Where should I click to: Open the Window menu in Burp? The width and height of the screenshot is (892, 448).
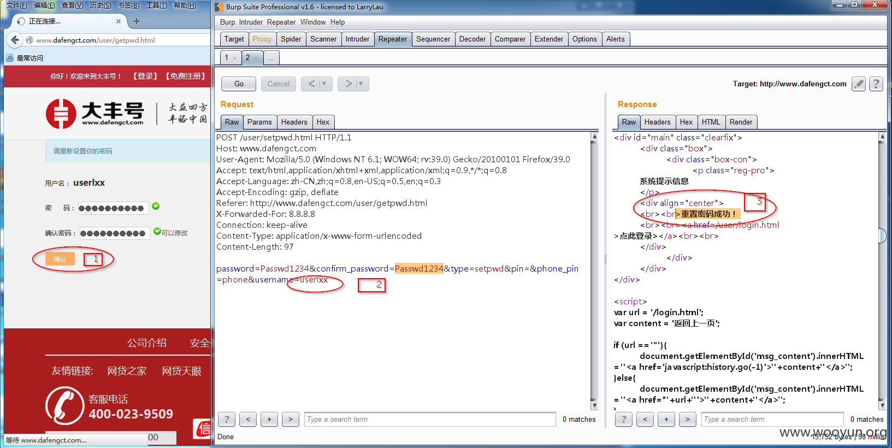313,22
